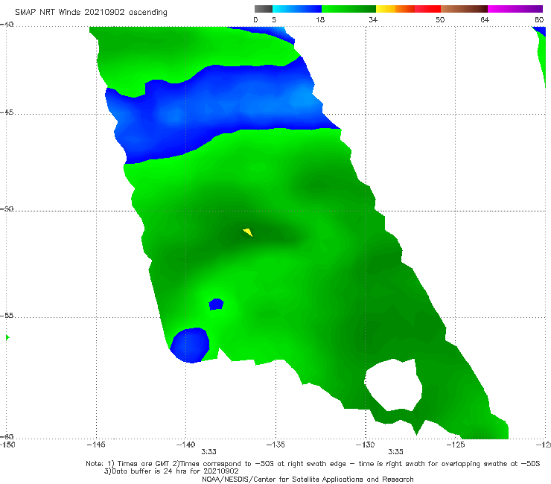Screen dimensions: 551x484
Task: Click the color scale label "64"
Action: 485,20
